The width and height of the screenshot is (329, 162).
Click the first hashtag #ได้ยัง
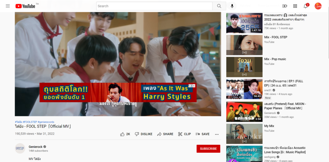[19, 122]
